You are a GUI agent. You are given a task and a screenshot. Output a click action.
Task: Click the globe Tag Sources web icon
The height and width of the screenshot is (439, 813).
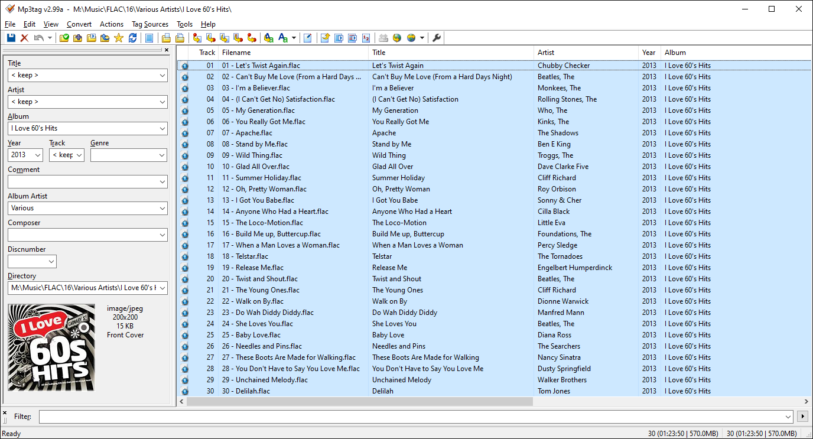pos(411,38)
